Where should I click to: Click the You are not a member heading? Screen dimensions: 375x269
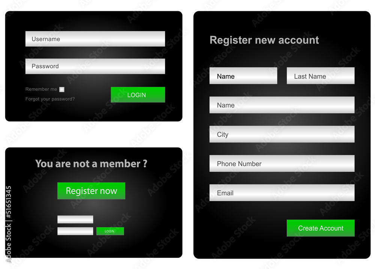tap(91, 164)
